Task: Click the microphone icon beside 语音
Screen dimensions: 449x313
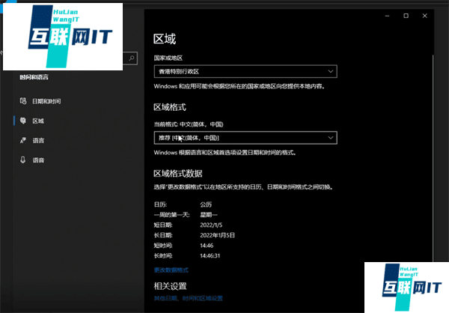Action: 23,159
